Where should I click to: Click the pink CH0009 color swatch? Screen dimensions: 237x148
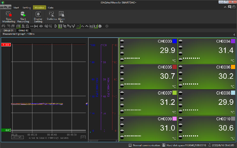tap(175, 119)
